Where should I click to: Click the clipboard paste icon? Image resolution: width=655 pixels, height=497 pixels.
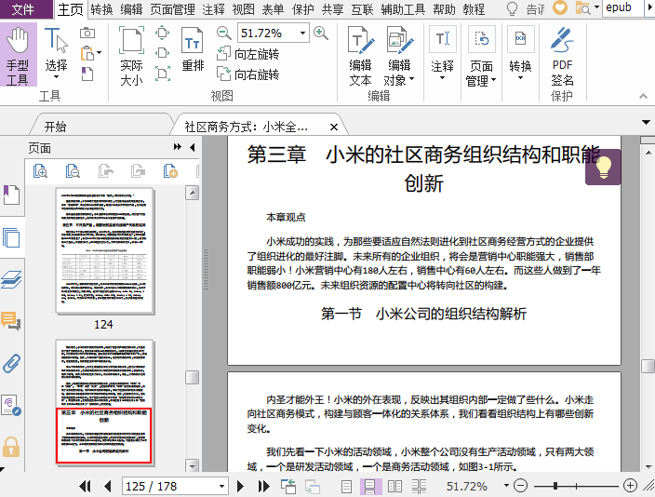click(87, 53)
